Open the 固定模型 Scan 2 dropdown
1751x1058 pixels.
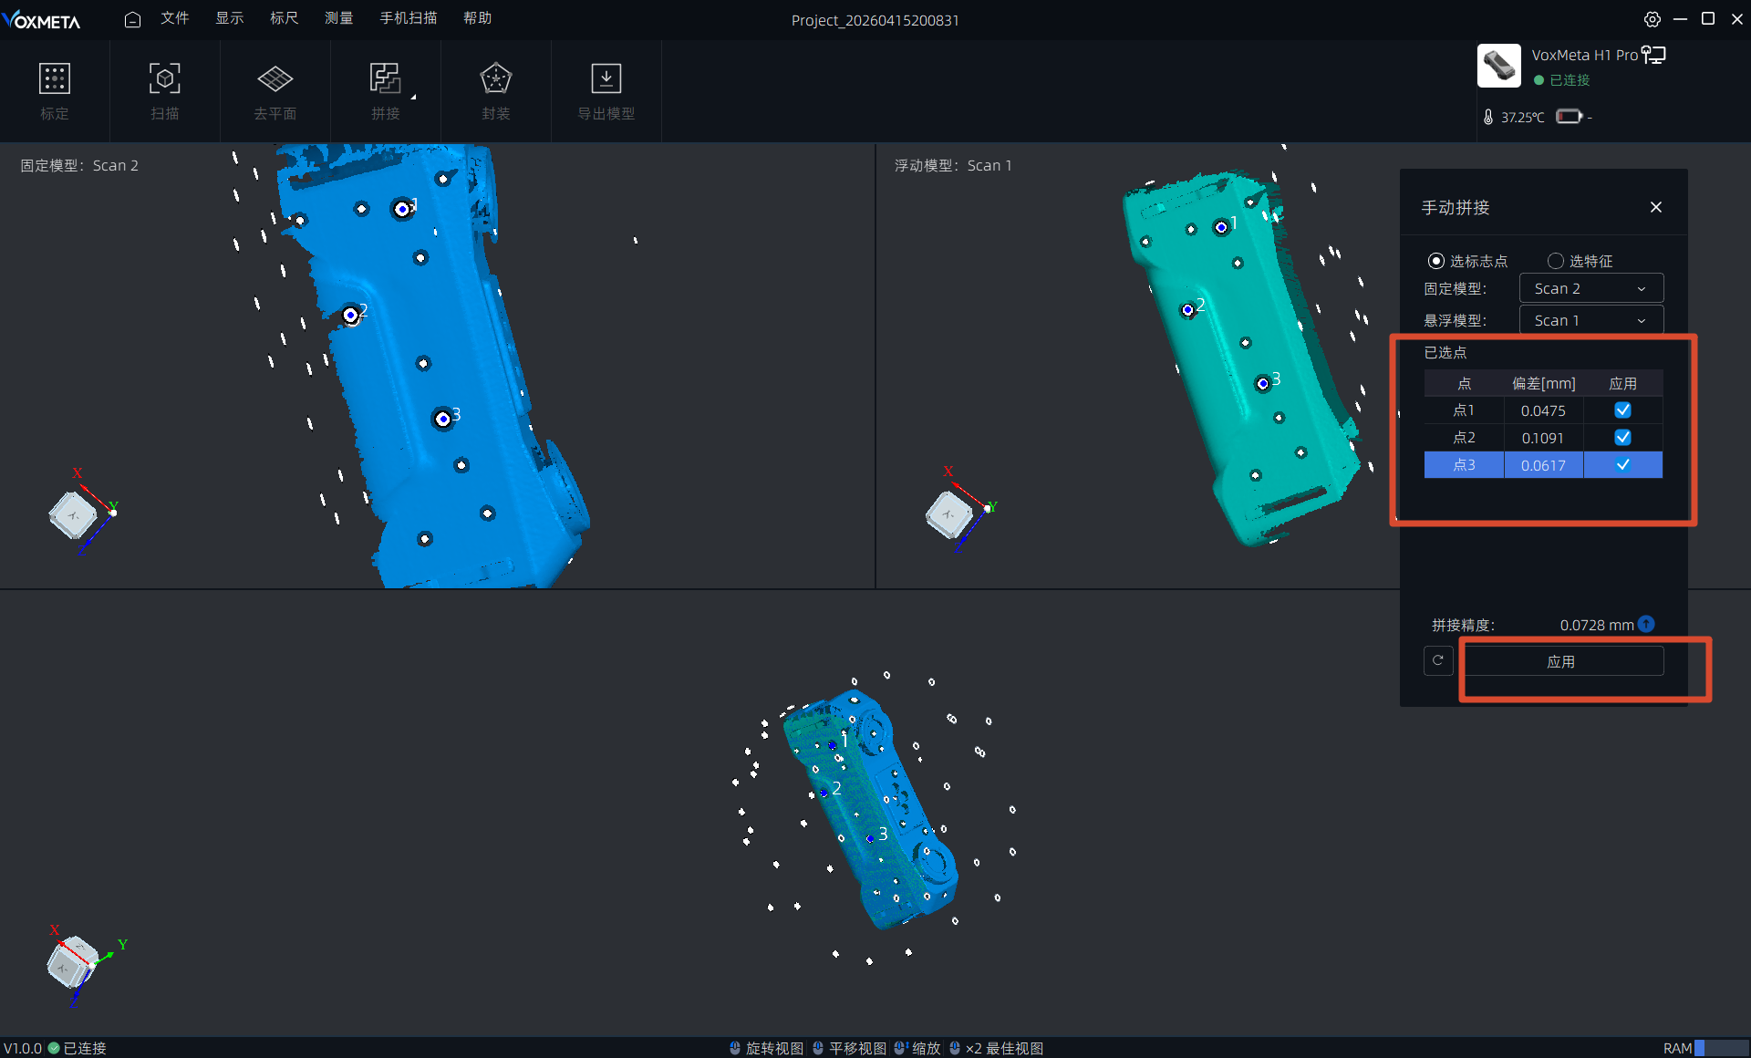tap(1591, 288)
